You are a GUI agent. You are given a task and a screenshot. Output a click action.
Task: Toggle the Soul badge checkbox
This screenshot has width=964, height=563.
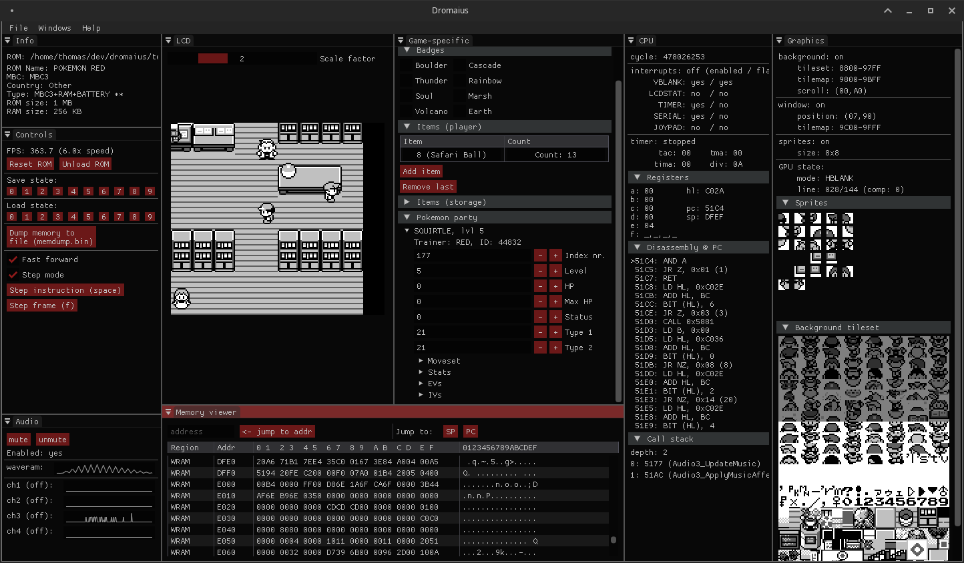(x=407, y=96)
